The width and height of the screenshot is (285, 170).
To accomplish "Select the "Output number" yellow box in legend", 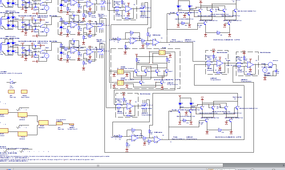I will (x=24, y=92).
